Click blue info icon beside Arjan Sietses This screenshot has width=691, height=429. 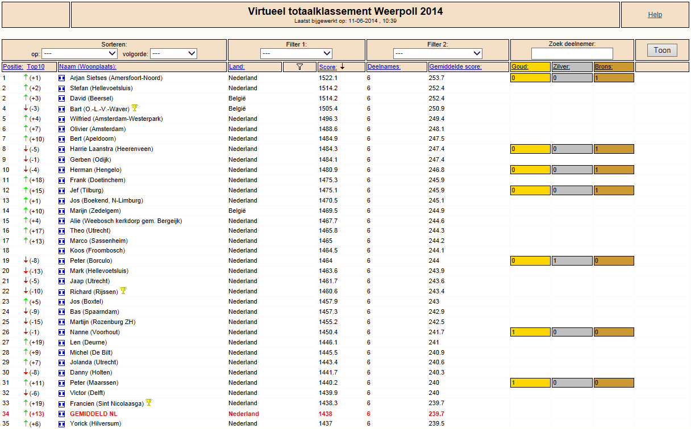tap(62, 78)
